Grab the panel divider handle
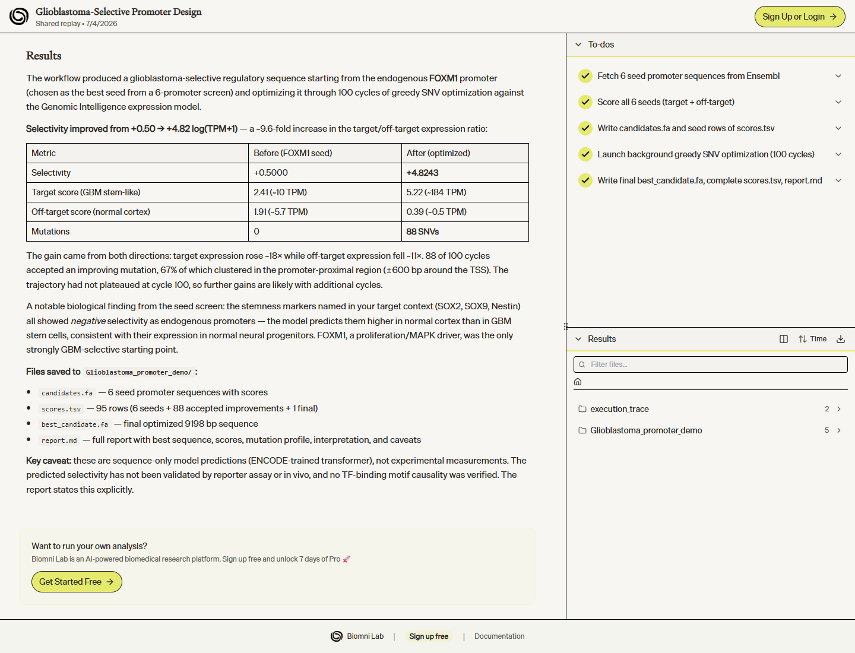 566,326
